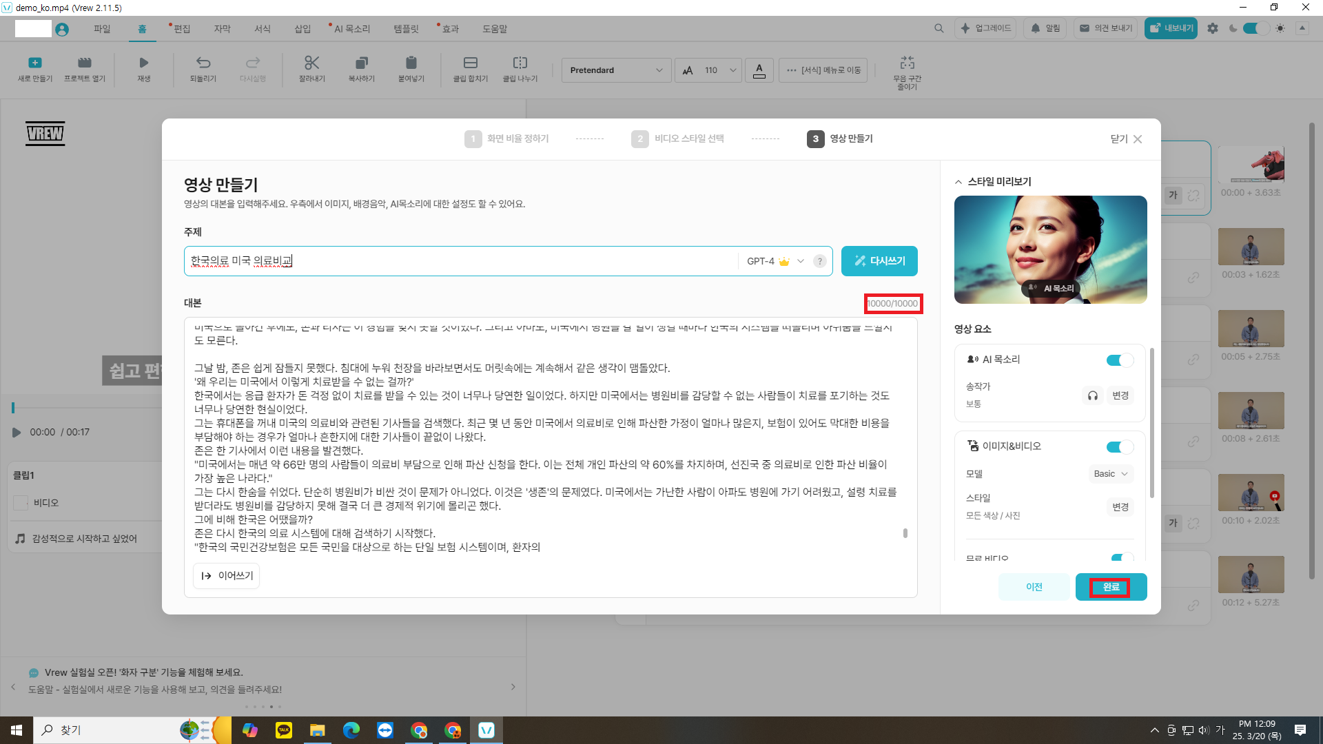Image resolution: width=1323 pixels, height=744 pixels.
Task: Click the 이어쓰기 continue-writing button
Action: (x=227, y=576)
